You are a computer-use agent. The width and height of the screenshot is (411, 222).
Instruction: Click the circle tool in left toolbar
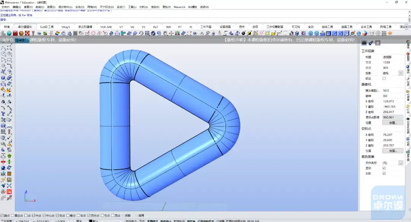click(3, 54)
